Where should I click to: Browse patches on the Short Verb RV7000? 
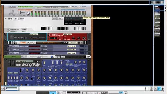click(x=44, y=46)
